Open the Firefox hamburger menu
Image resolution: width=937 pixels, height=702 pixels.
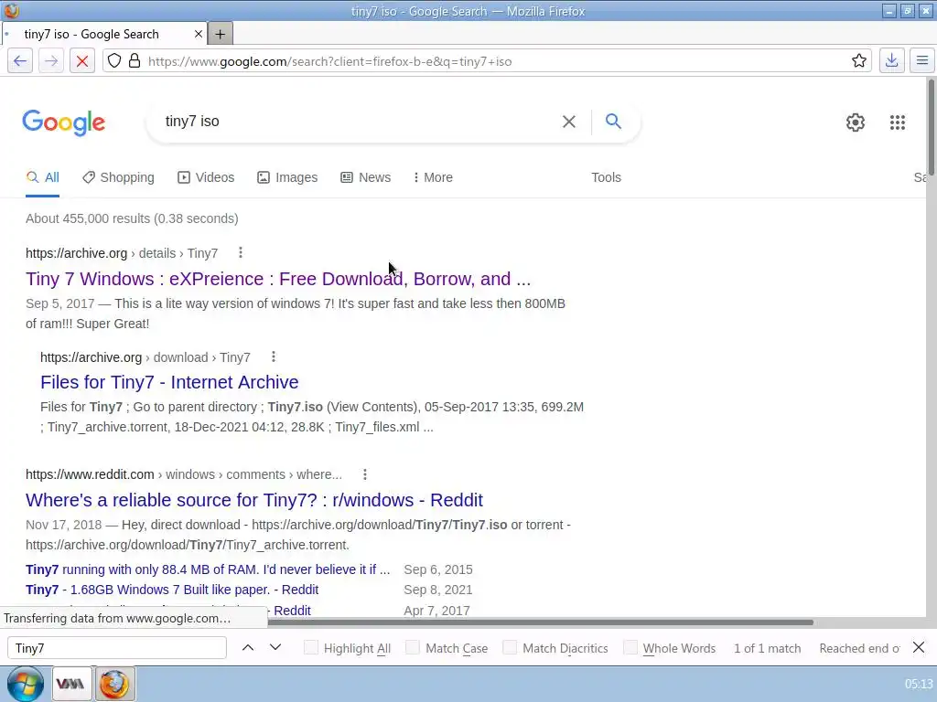click(922, 61)
